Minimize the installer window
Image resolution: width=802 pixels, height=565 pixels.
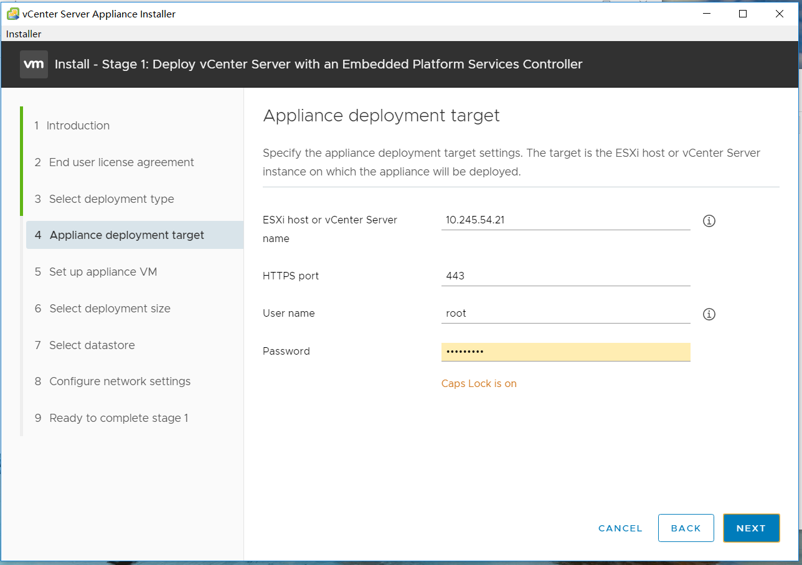pos(706,14)
